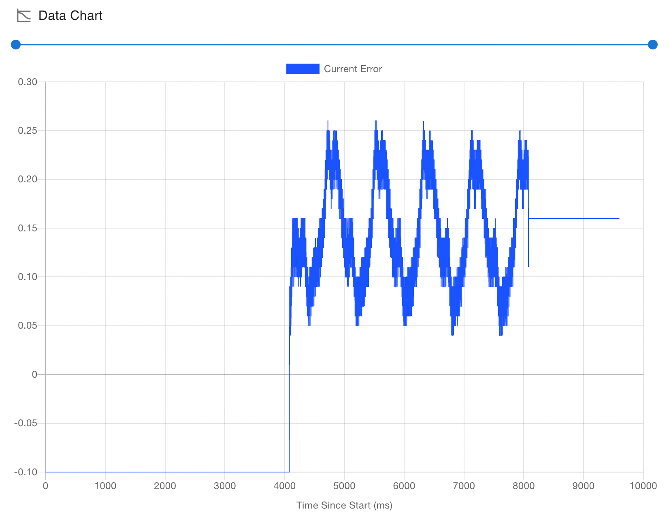This screenshot has height=513, width=669.
Task: Toggle the Current Error legend color box
Action: 303,69
